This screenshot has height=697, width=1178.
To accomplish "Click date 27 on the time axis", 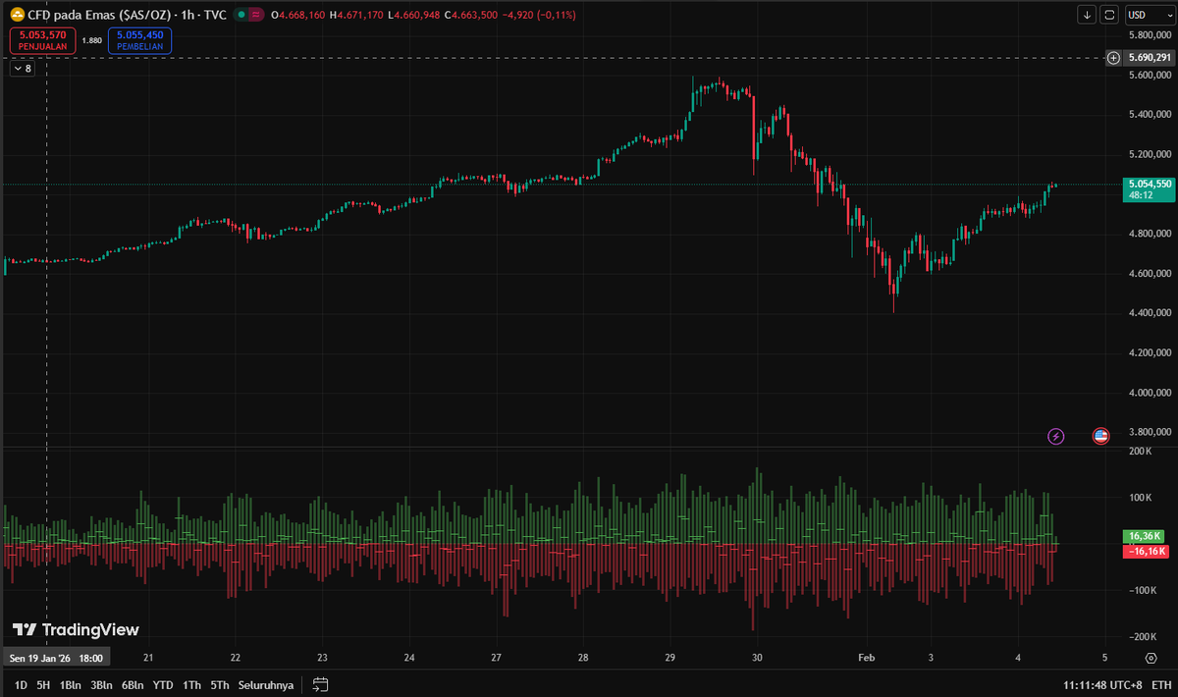I will [x=497, y=658].
